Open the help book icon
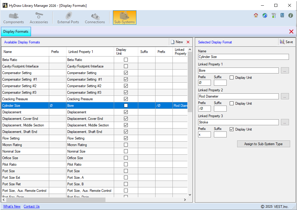Viewport: 297px width, 210px height. point(282,15)
